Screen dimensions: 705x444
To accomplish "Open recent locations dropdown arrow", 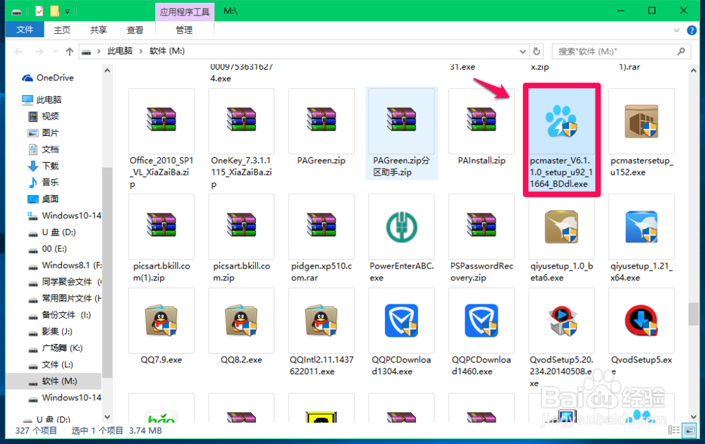I will (x=55, y=51).
